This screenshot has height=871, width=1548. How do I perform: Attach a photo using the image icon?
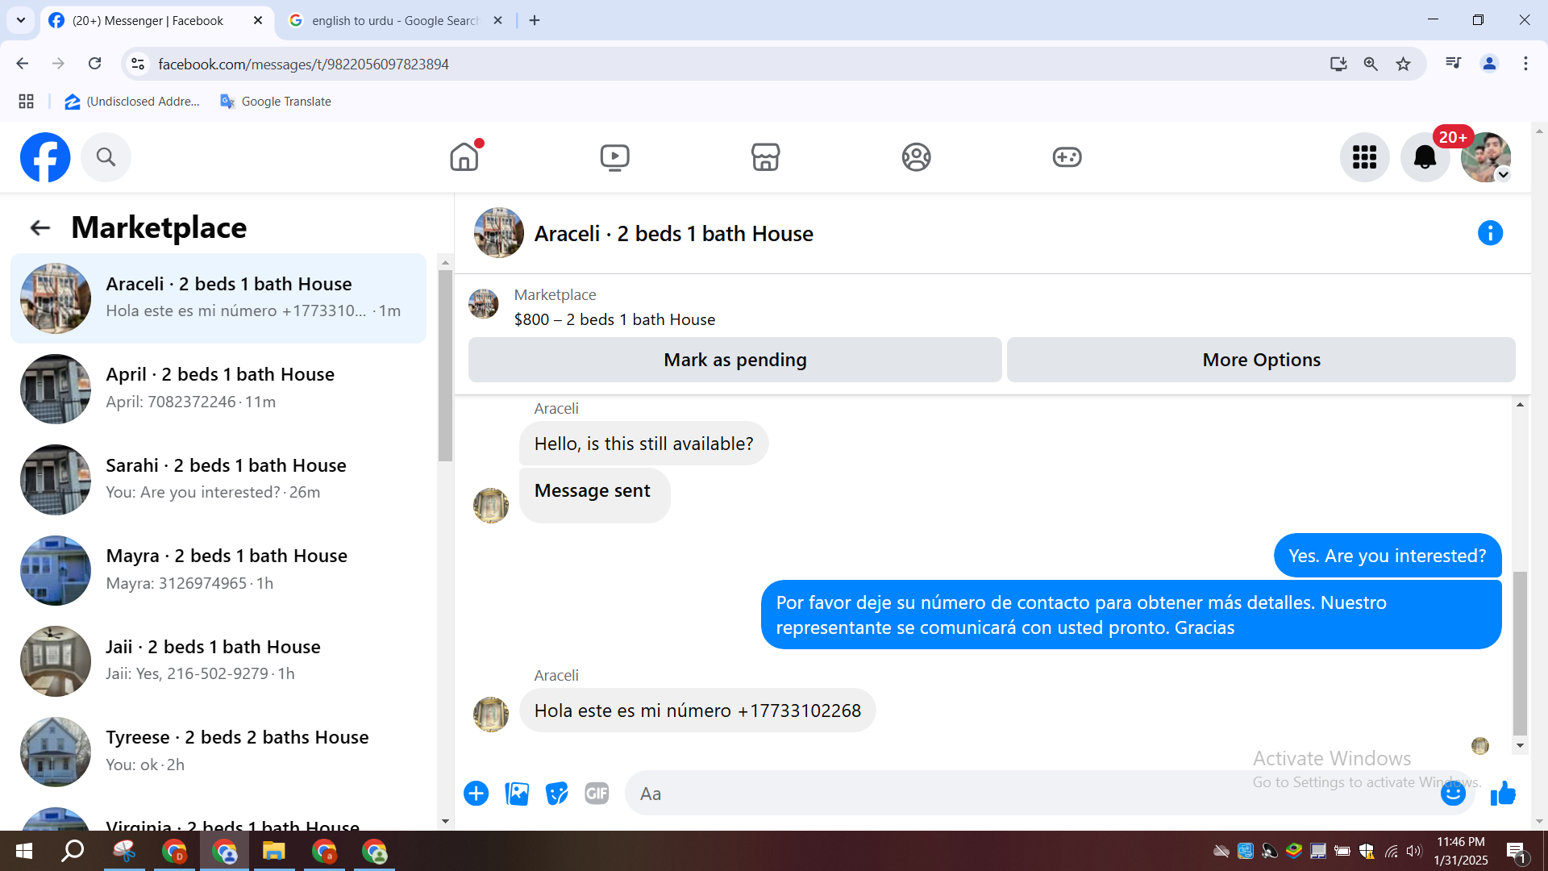pos(517,794)
